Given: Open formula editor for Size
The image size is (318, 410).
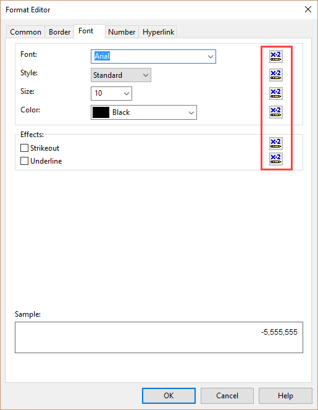Looking at the screenshot, I should (276, 93).
